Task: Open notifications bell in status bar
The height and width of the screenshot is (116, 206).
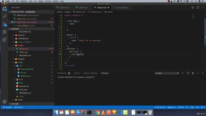Action: click(203, 107)
